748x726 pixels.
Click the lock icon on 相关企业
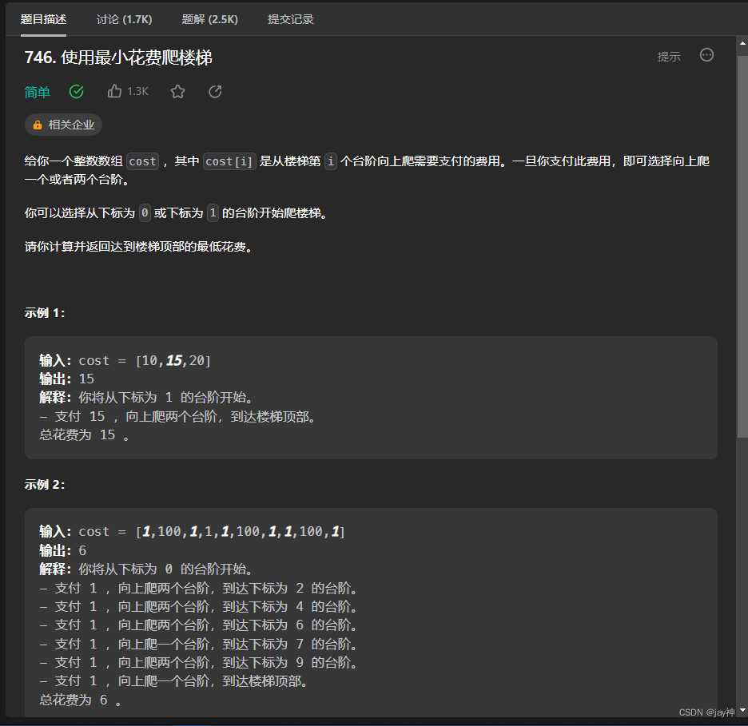[x=37, y=125]
